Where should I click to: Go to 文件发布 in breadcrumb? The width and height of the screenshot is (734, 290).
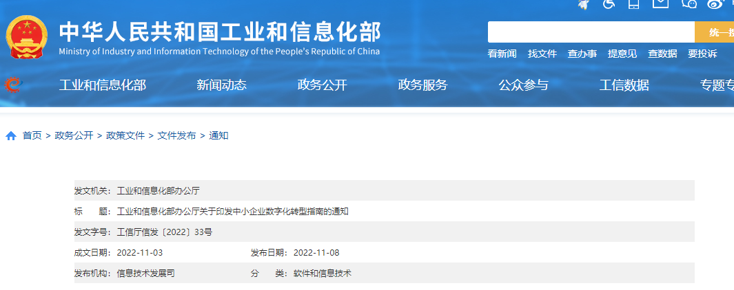click(x=176, y=136)
